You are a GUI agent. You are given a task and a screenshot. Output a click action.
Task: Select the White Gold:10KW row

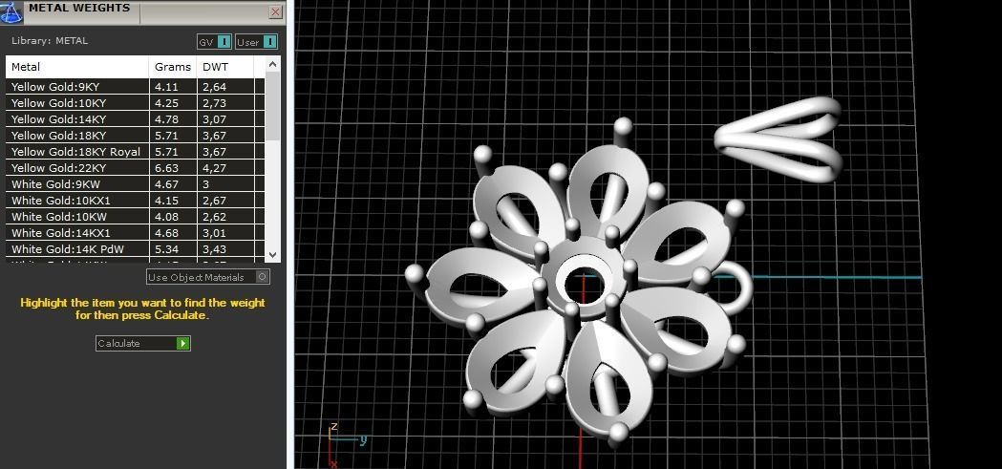coord(135,217)
